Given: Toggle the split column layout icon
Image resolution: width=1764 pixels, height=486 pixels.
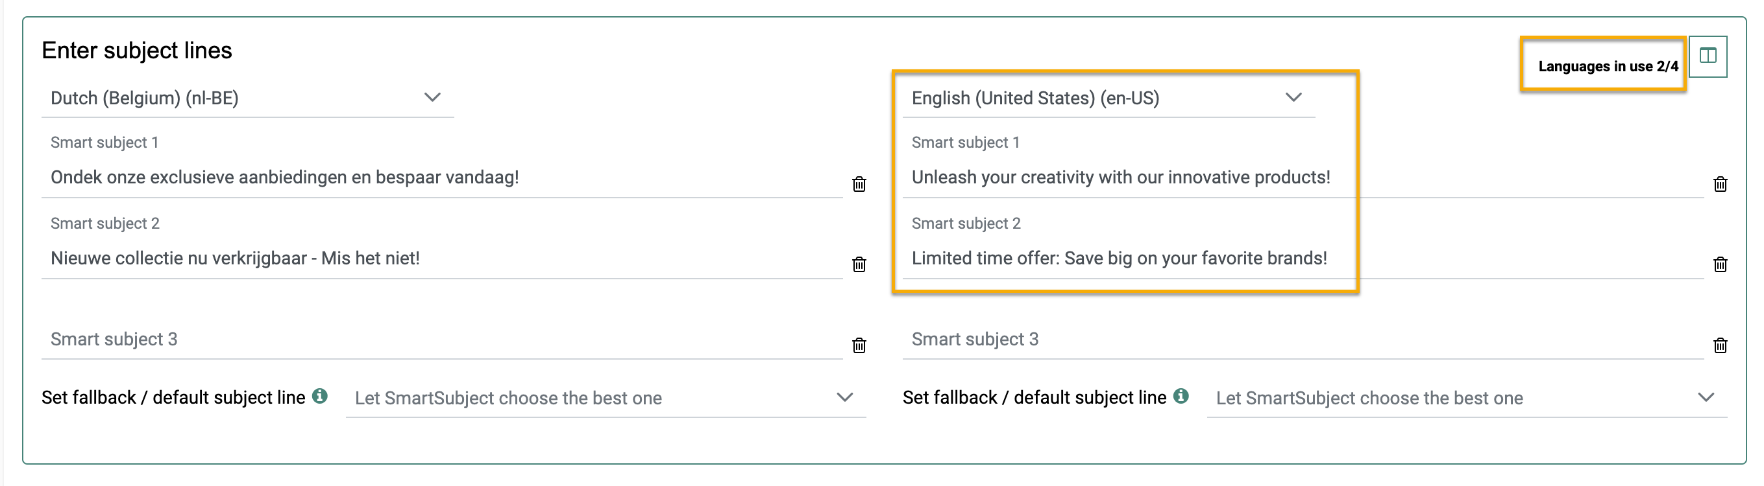Looking at the screenshot, I should coord(1708,56).
